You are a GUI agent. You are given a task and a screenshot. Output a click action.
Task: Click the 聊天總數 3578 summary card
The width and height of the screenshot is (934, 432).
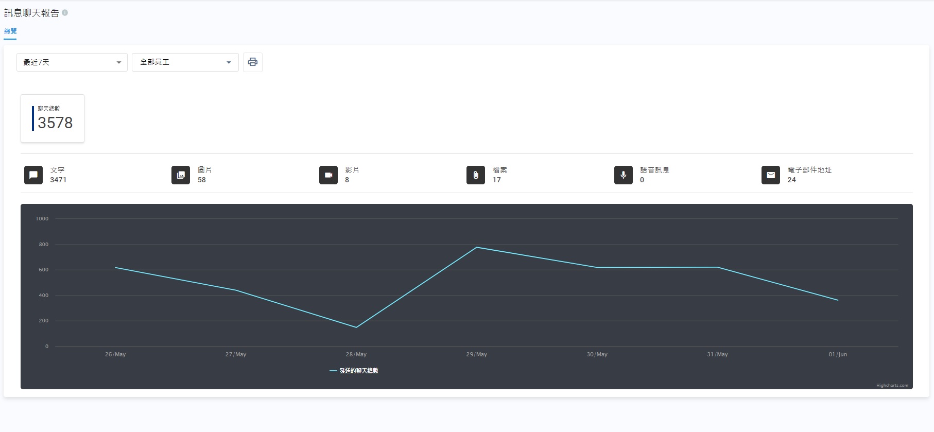click(53, 118)
